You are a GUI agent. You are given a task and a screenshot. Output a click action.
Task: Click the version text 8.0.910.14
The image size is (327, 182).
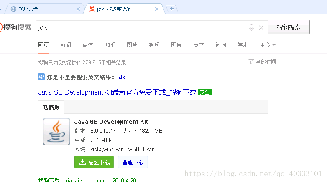103,131
